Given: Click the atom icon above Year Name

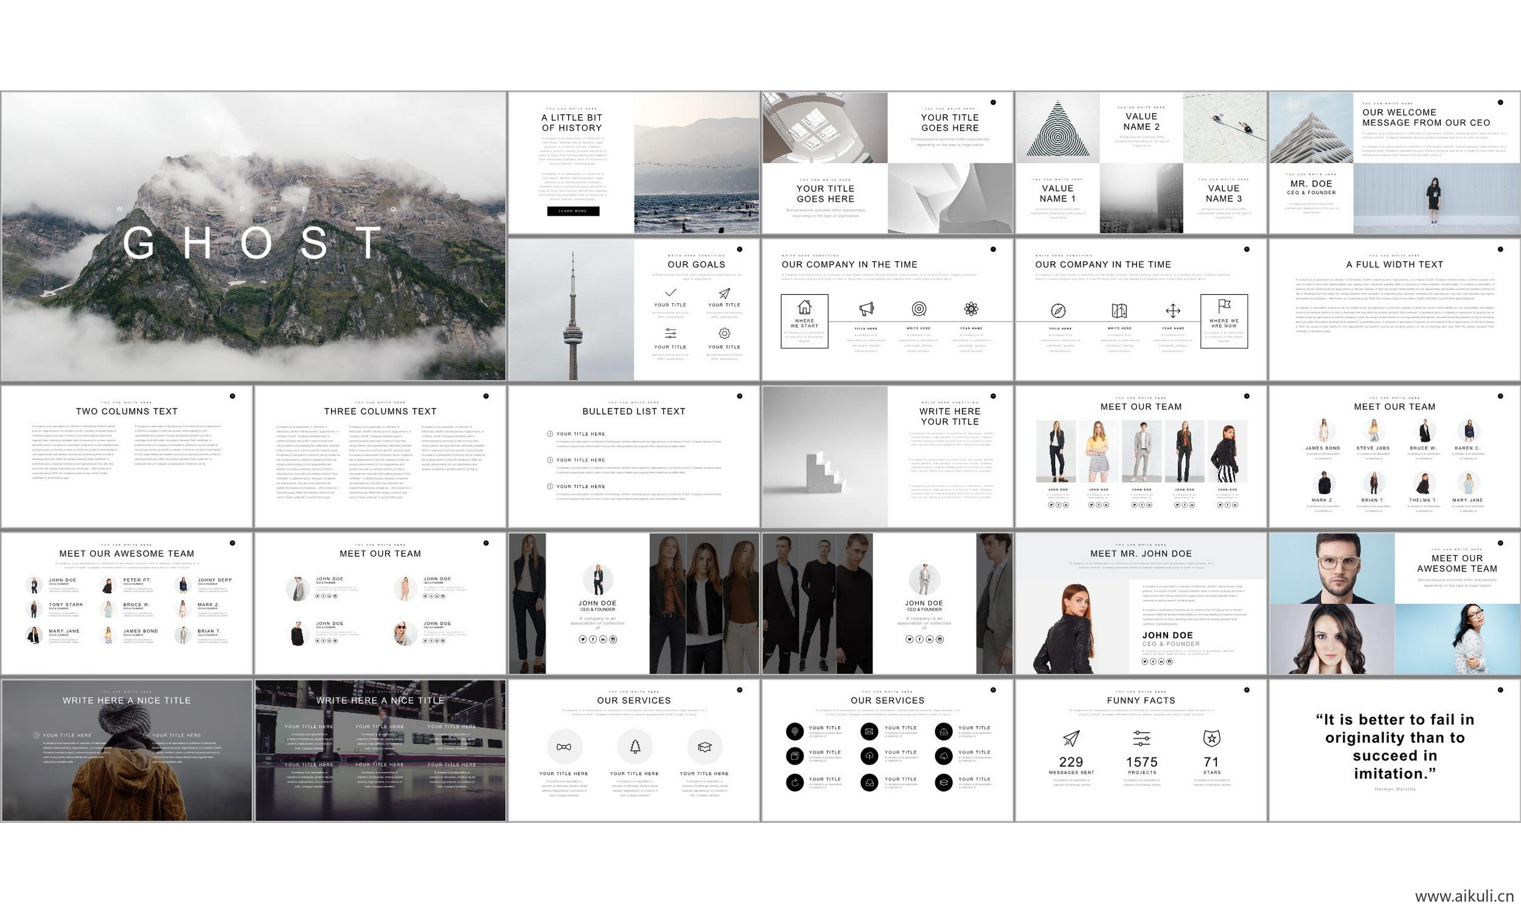Looking at the screenshot, I should (x=971, y=309).
